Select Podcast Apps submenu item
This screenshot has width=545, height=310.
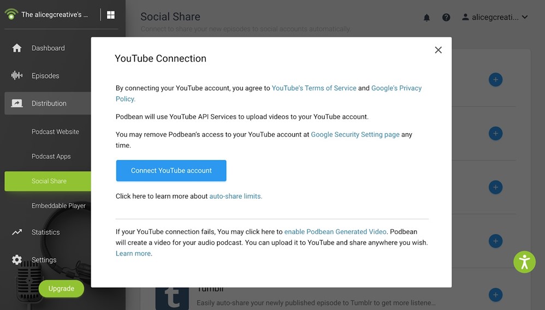51,157
